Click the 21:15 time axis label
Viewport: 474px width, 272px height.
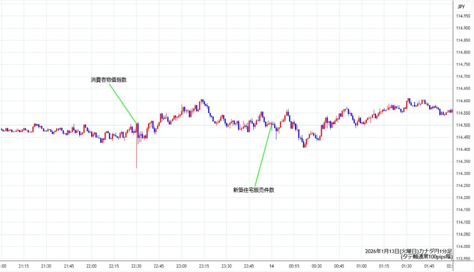click(x=24, y=266)
